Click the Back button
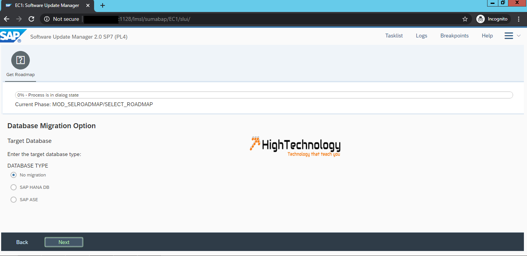The height and width of the screenshot is (256, 527). click(22, 242)
